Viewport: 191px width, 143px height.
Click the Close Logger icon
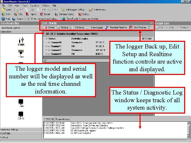[87, 28]
